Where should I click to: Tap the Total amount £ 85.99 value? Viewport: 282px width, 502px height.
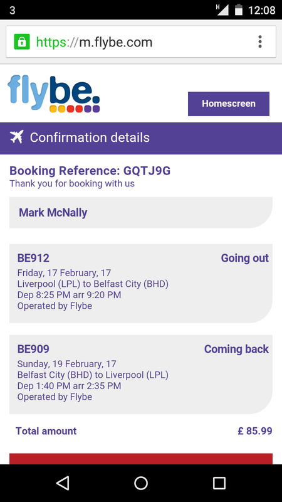coord(255,431)
